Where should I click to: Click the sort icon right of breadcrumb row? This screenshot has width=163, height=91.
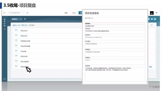pyautogui.click(x=152, y=25)
